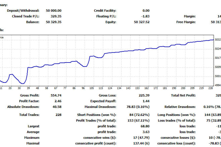This screenshot has height=147, width=221.
Task: Click the Total Net Profit label
Action: tap(183, 95)
